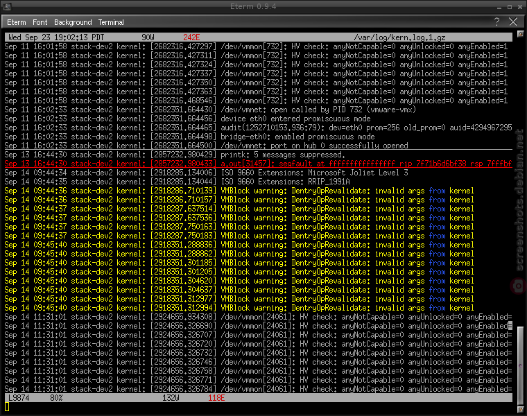This screenshot has height=416, width=527.
Task: Click the red 118E count in bottom bar
Action: click(x=216, y=398)
